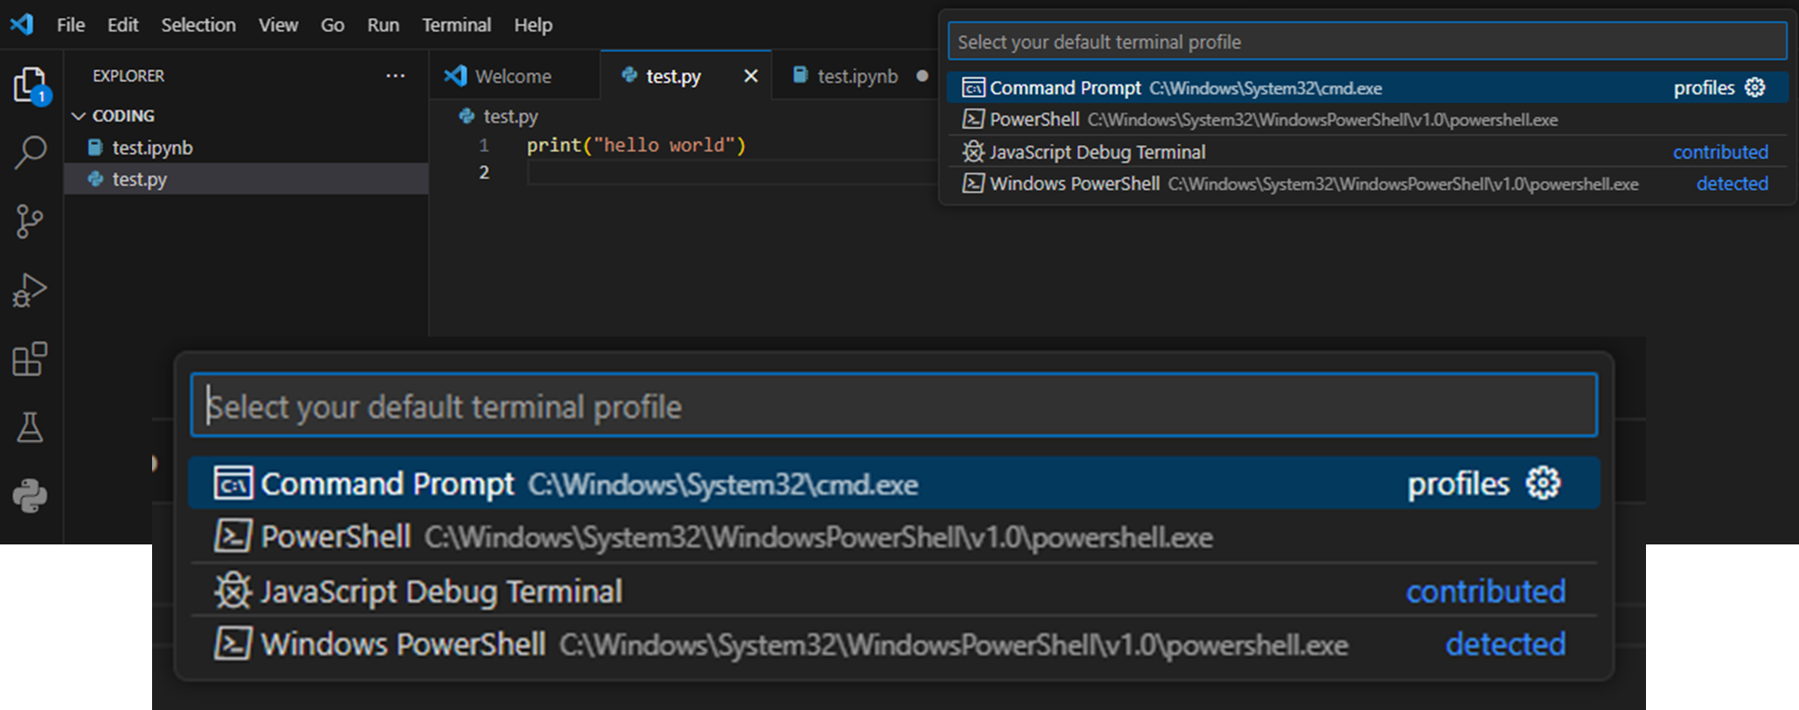Choose Windows PowerShell in the small profile picker
The image size is (1799, 710).
point(1366,184)
